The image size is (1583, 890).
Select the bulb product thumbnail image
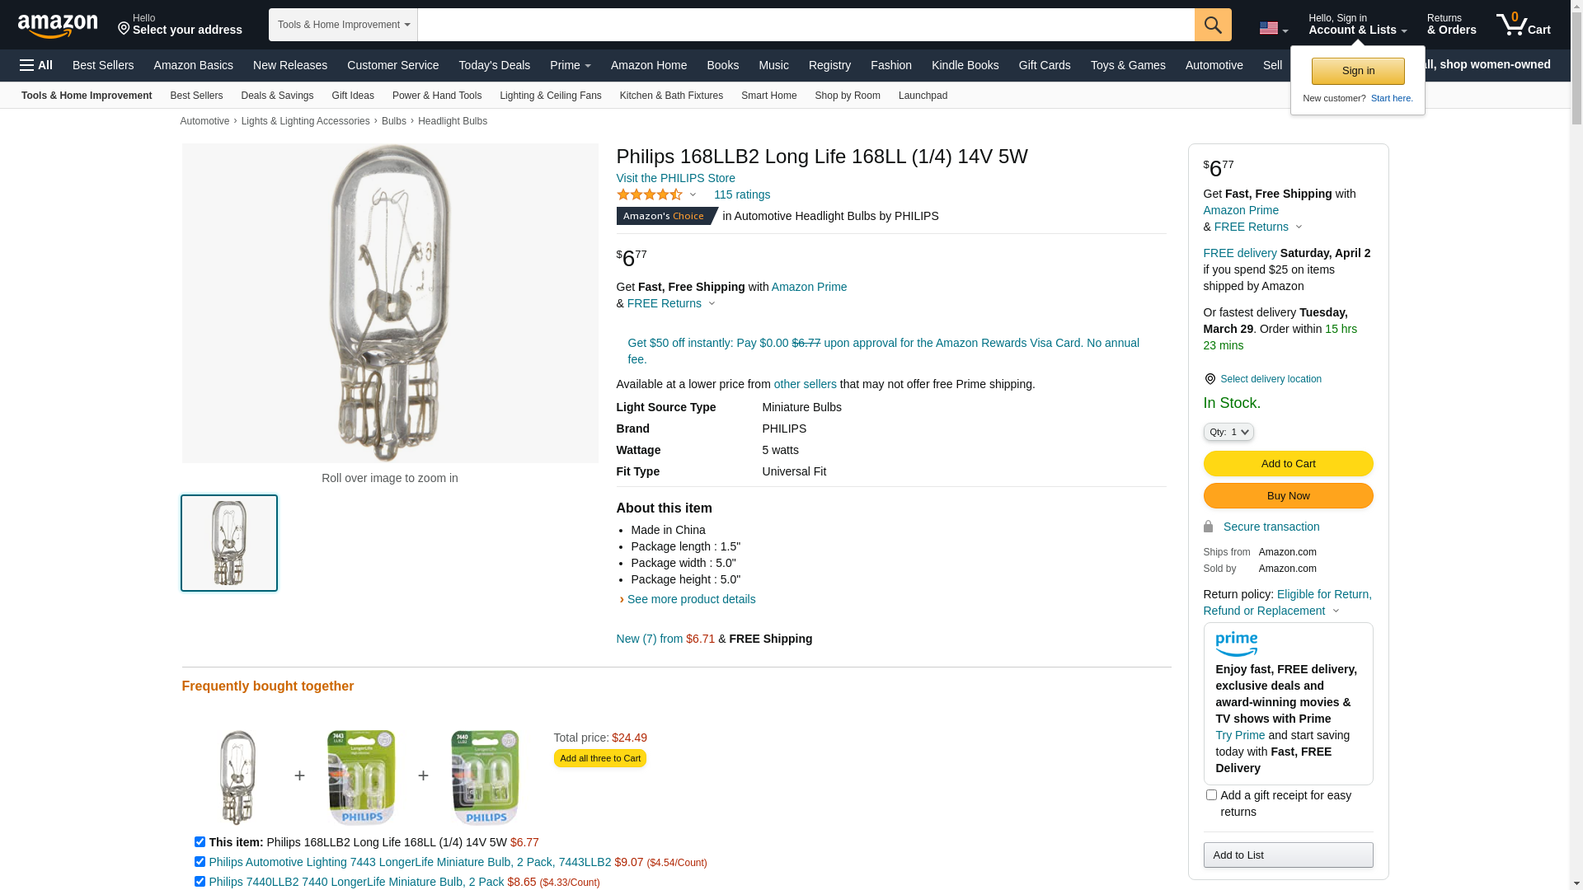click(229, 543)
